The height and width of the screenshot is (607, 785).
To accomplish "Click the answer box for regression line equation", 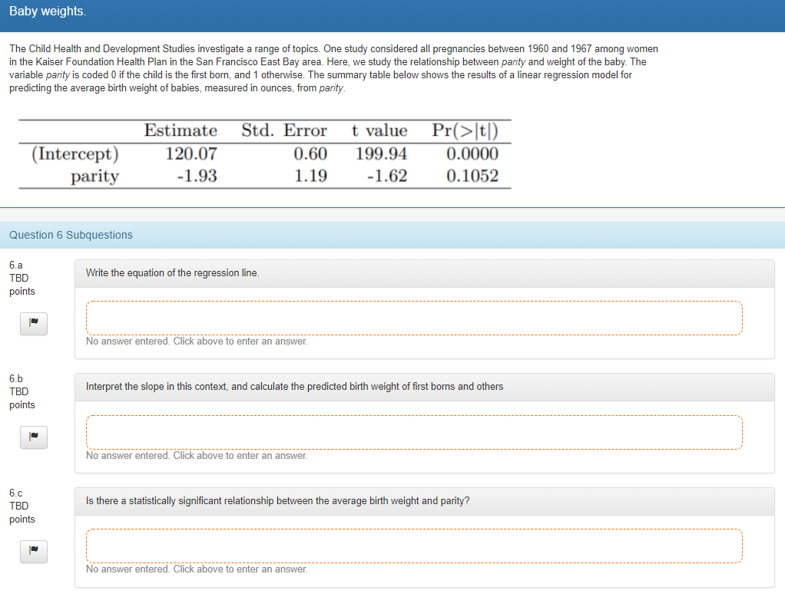I will pos(414,318).
